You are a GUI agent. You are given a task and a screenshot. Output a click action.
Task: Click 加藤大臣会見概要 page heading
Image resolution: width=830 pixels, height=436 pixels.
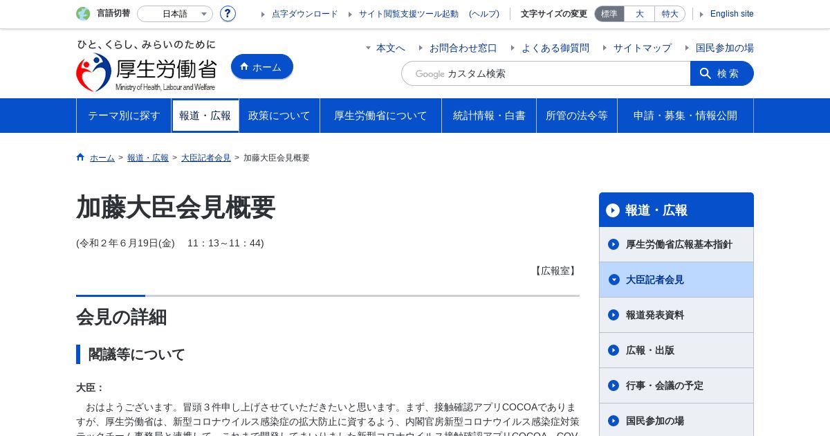tap(176, 207)
